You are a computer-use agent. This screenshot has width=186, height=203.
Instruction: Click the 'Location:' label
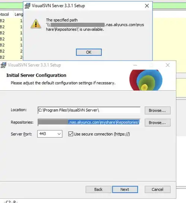point(19,110)
